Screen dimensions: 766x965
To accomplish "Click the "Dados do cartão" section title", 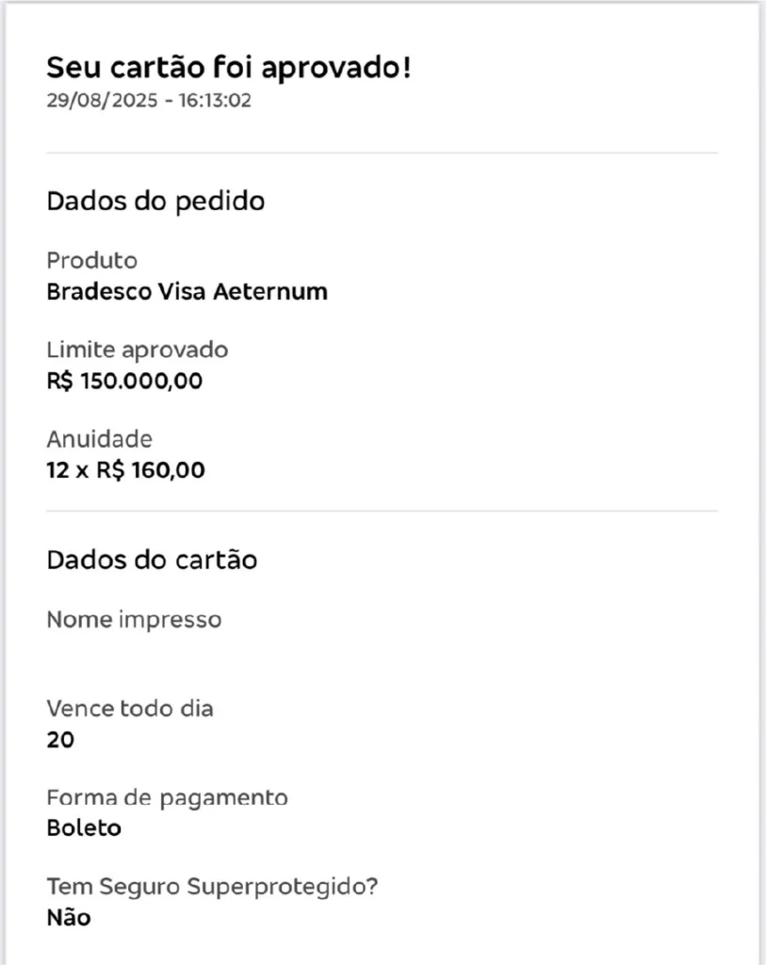I will [x=152, y=560].
